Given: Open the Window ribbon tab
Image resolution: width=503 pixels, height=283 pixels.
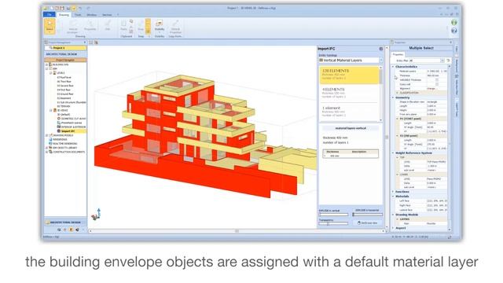Looking at the screenshot, I should tap(91, 15).
